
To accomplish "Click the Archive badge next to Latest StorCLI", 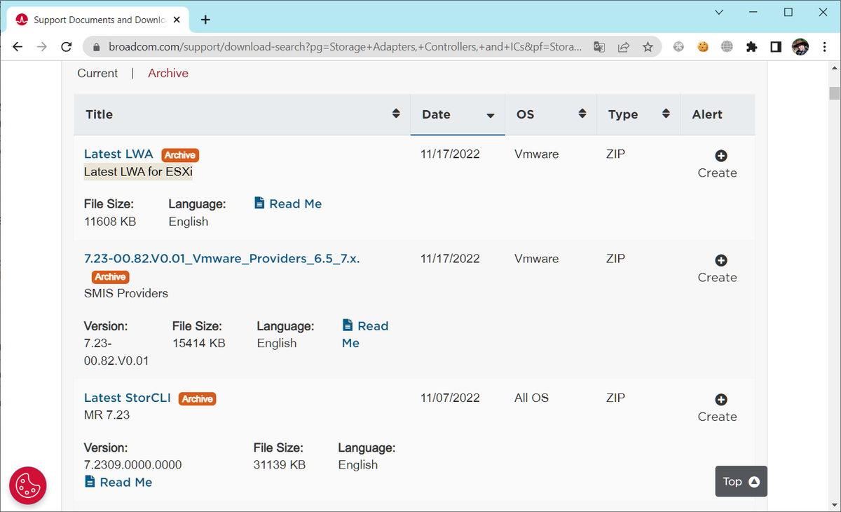I will (198, 398).
